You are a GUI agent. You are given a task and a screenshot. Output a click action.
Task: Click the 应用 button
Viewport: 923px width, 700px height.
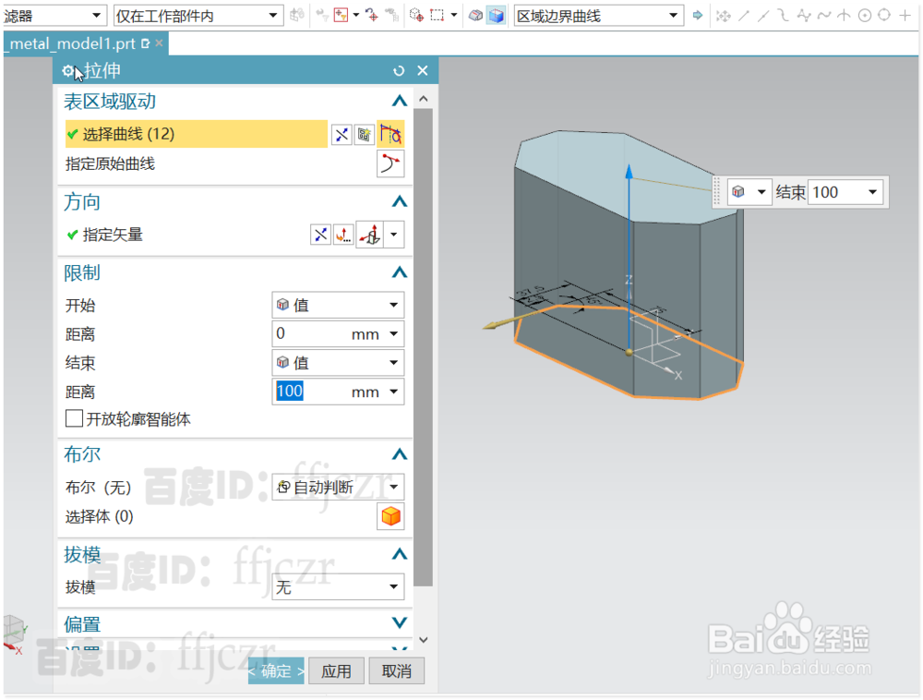click(x=336, y=670)
